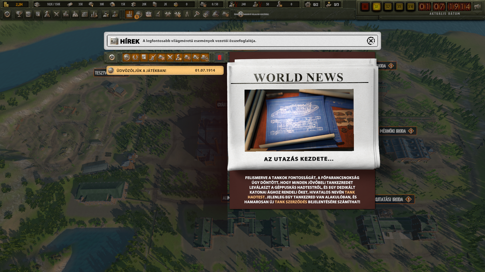The width and height of the screenshot is (485, 272).
Task: Toggle the globe world news filter
Action: (x=127, y=57)
